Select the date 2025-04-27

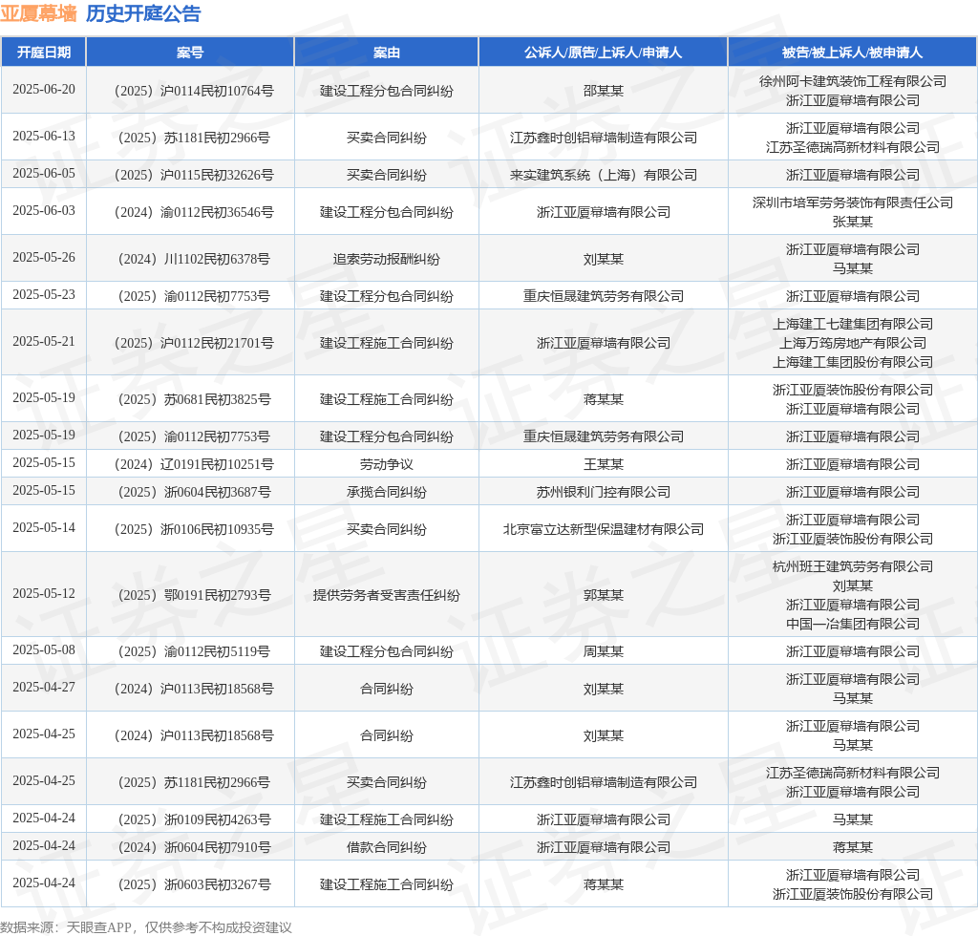click(x=44, y=687)
